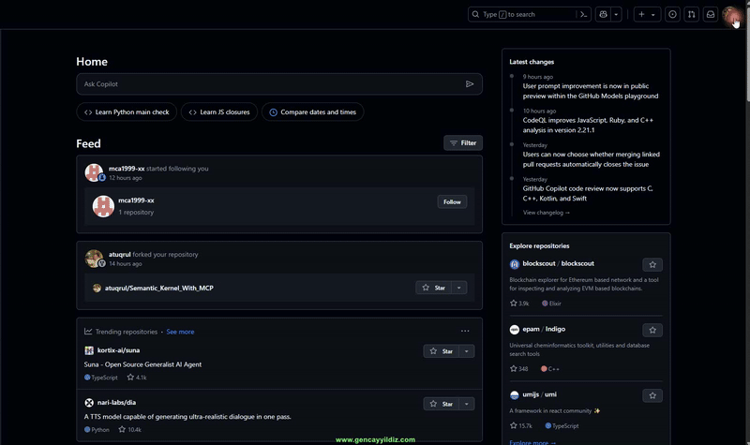The image size is (750, 445).
Task: Open Pull requests icon in top bar
Action: point(691,14)
